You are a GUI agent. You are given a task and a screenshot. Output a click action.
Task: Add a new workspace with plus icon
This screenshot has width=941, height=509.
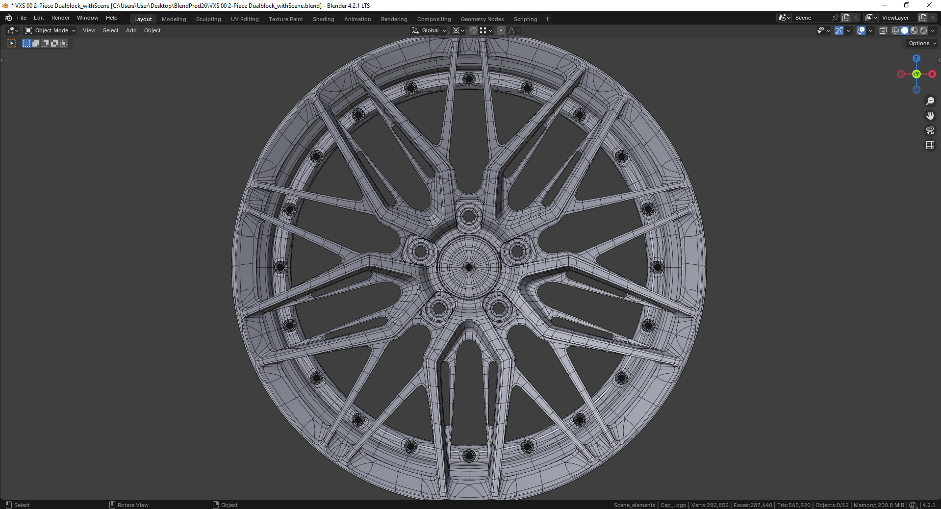pos(547,19)
